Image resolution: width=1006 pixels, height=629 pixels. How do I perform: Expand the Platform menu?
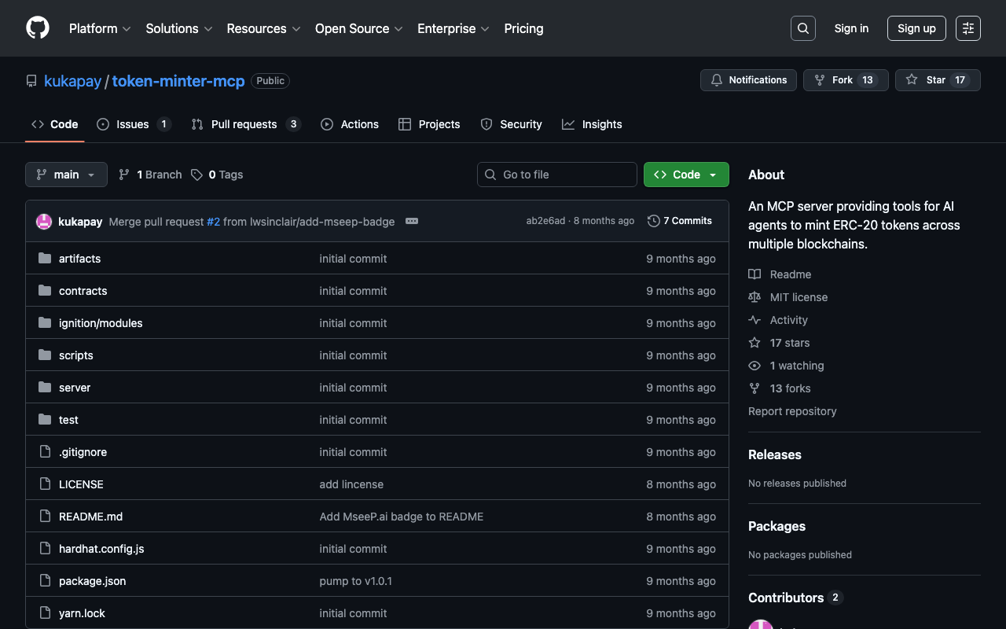[x=99, y=28]
